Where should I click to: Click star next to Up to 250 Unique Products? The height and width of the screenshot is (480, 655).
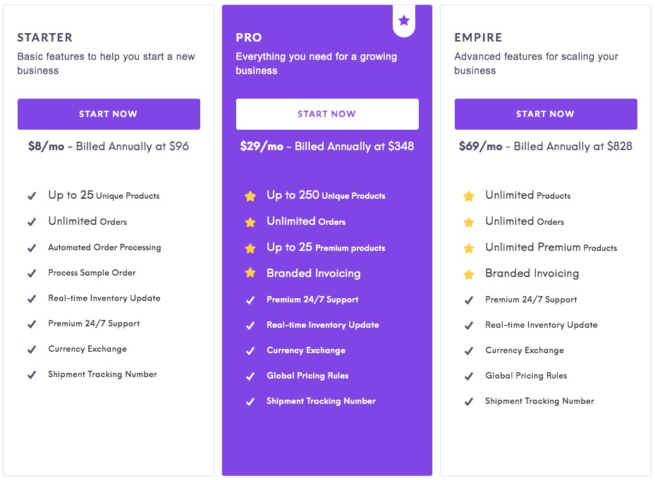250,196
